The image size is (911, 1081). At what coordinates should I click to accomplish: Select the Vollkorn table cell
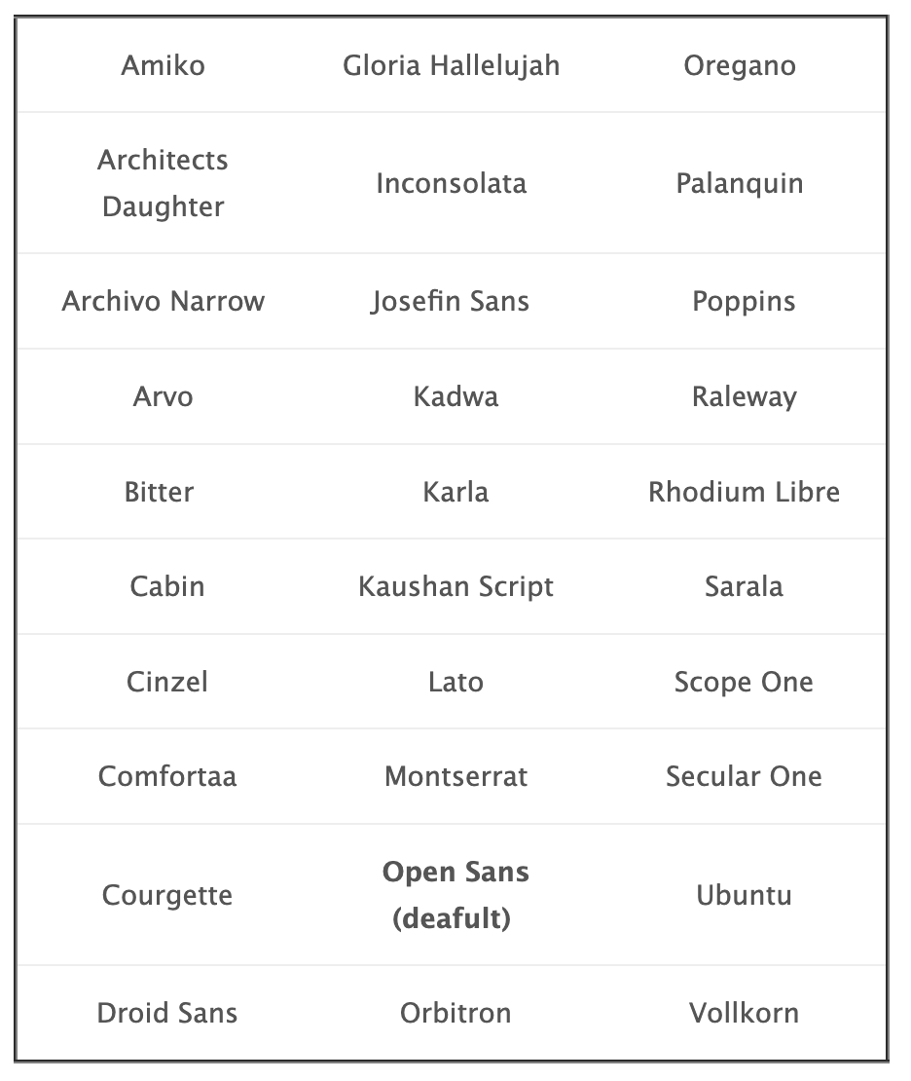[745, 1014]
